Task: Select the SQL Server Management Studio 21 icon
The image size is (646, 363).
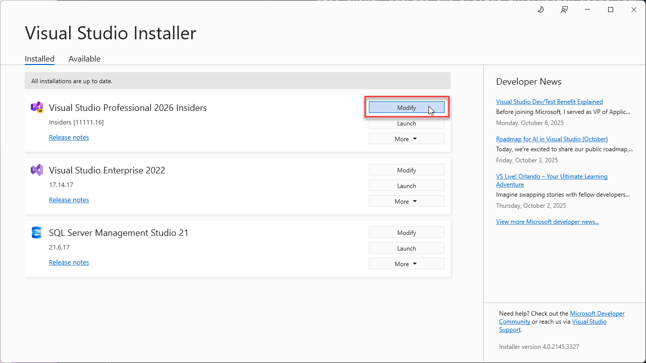Action: 36,232
